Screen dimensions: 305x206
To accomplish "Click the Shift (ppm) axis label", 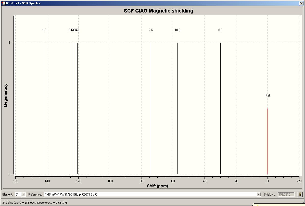I will tap(157, 186).
